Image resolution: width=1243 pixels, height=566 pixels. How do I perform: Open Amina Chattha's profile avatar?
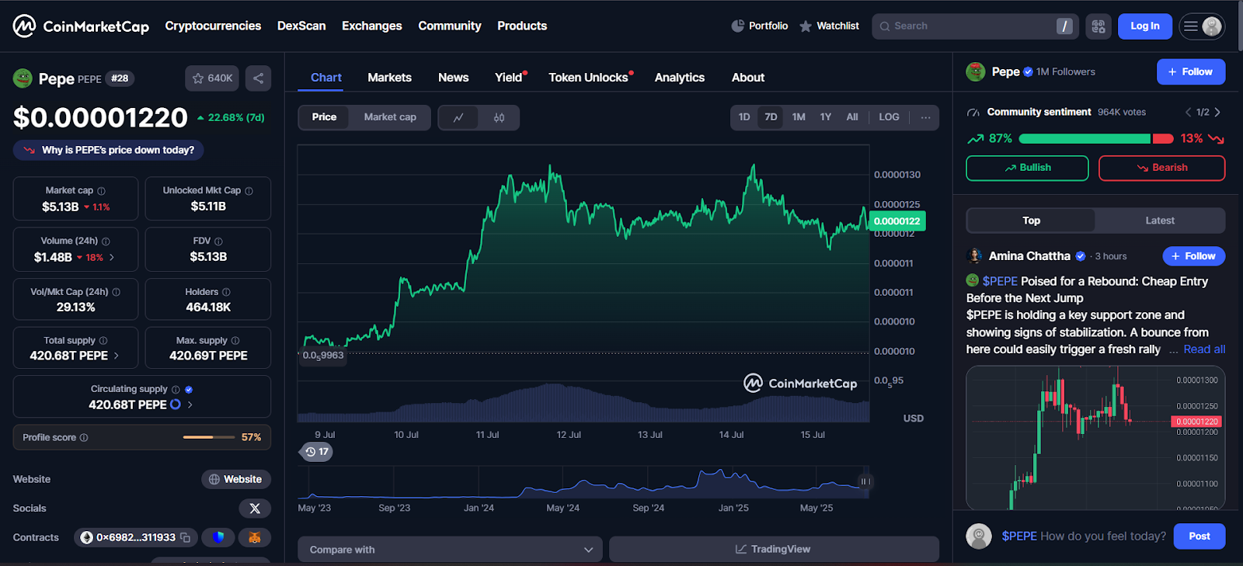(x=974, y=256)
